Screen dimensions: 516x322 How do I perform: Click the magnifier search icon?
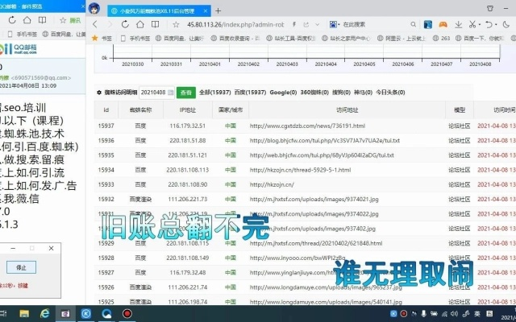[414, 24]
